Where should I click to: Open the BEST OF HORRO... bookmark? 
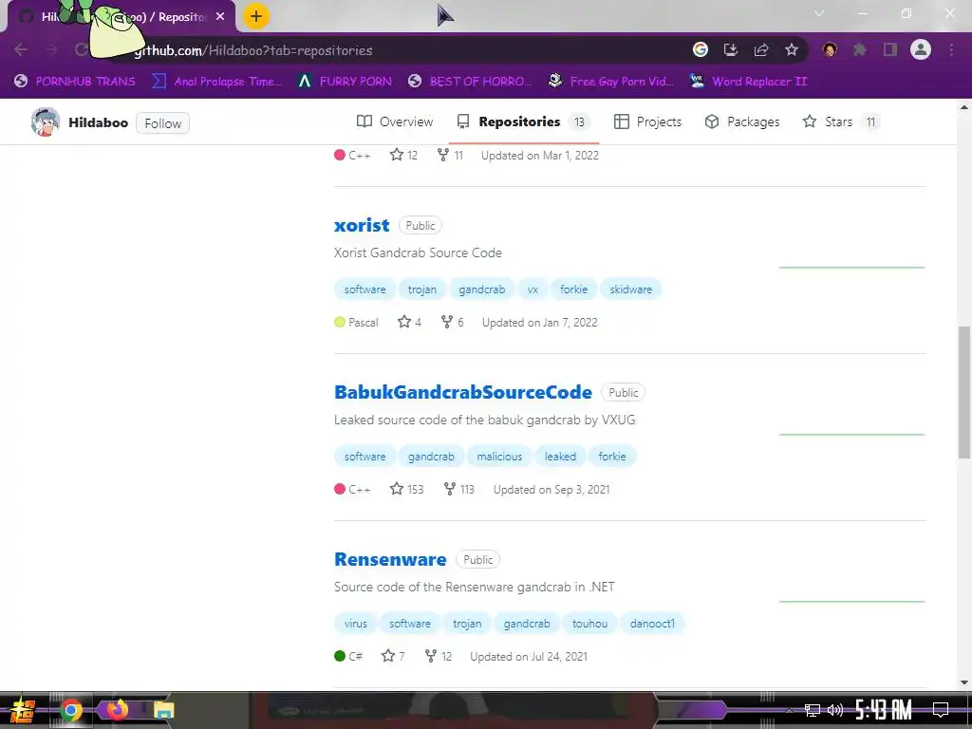pyautogui.click(x=470, y=82)
